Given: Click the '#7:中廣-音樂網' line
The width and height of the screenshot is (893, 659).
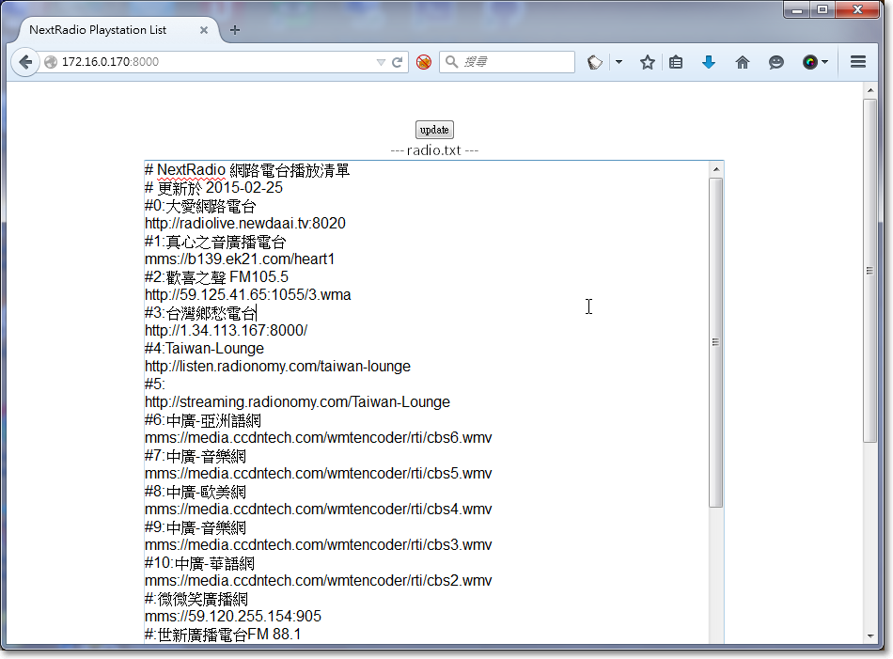Looking at the screenshot, I should point(196,456).
